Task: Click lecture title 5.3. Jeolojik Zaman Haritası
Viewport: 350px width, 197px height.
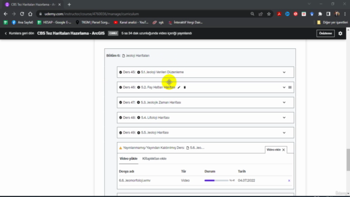Action: (161, 102)
